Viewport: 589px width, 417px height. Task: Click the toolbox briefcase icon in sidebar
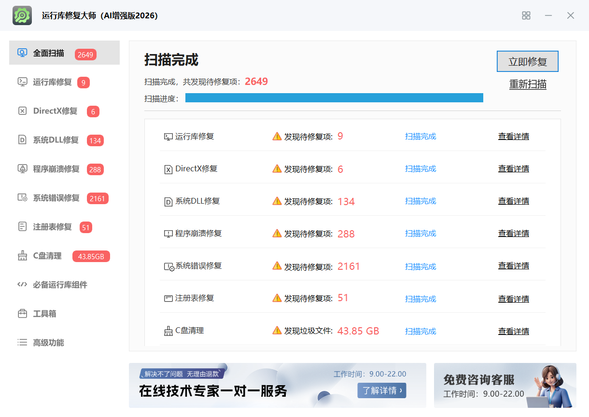coord(22,314)
